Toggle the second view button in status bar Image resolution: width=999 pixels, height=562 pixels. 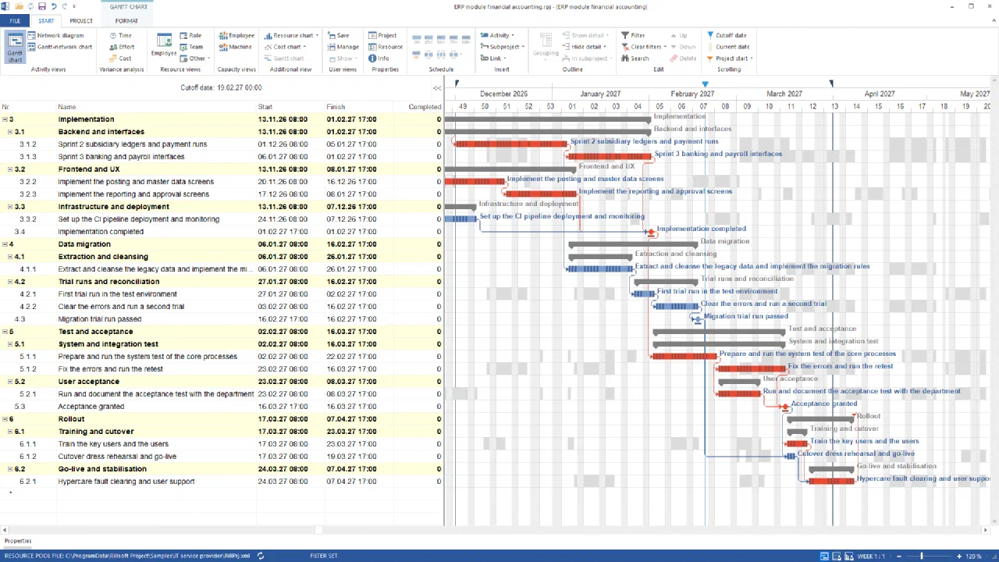click(x=837, y=556)
